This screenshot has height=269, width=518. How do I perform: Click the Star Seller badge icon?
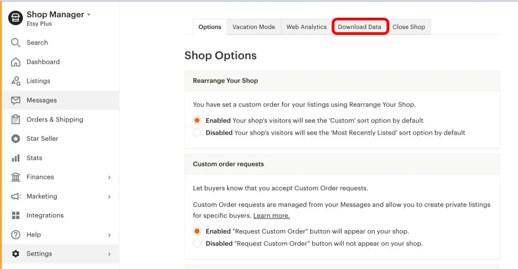point(16,139)
